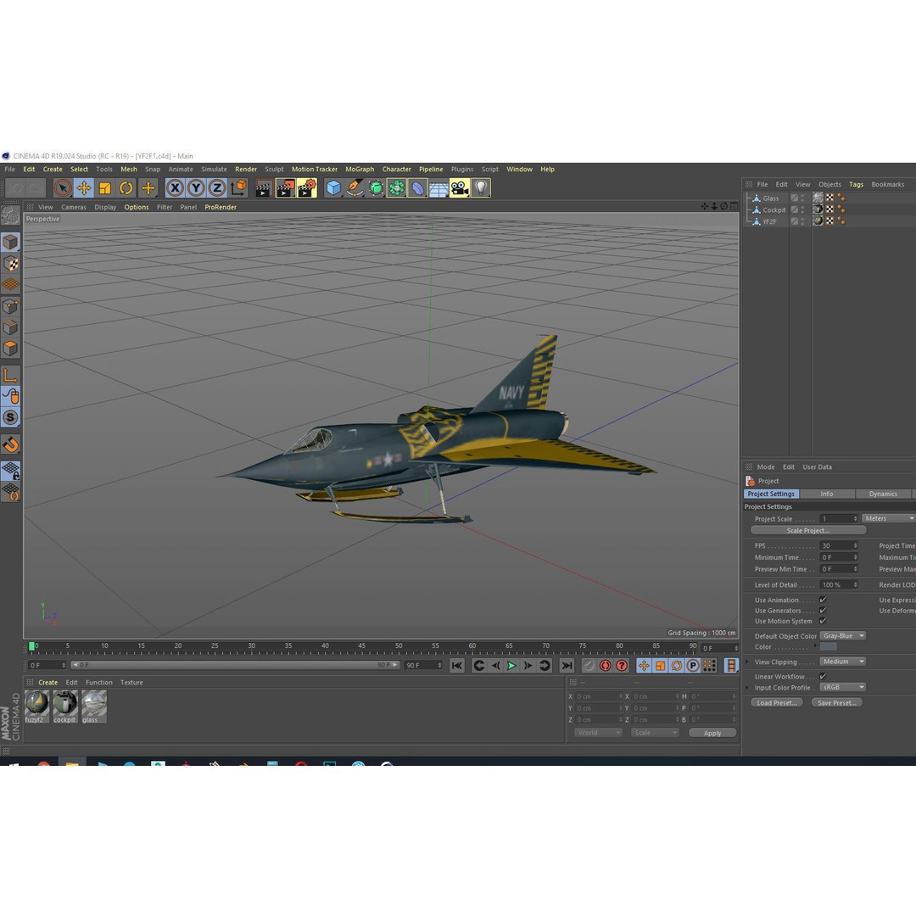Open the MoGraph menu
The width and height of the screenshot is (916, 916).
(360, 170)
